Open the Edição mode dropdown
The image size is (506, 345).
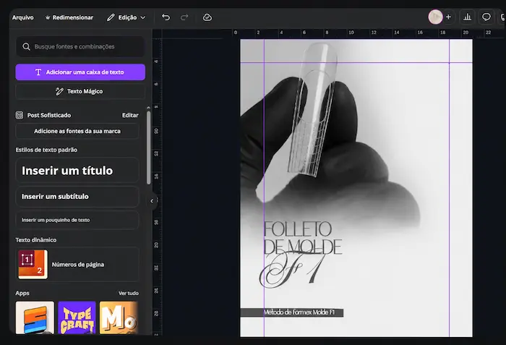[126, 17]
